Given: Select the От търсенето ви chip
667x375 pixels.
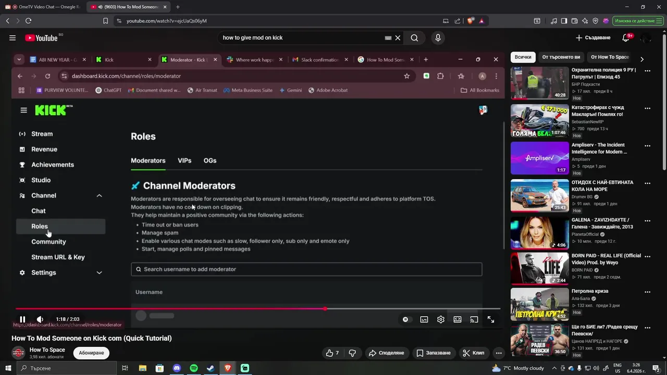Looking at the screenshot, I should 561,57.
